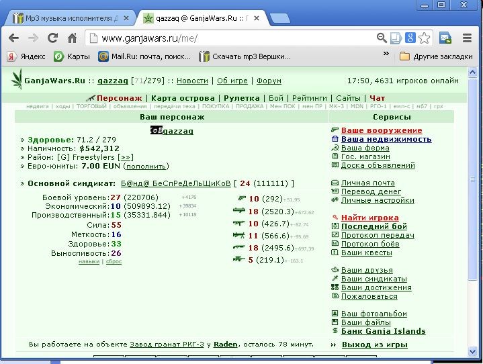Click the GanjaWars leaf logo
The height and width of the screenshot is (364, 483).
pos(17,79)
